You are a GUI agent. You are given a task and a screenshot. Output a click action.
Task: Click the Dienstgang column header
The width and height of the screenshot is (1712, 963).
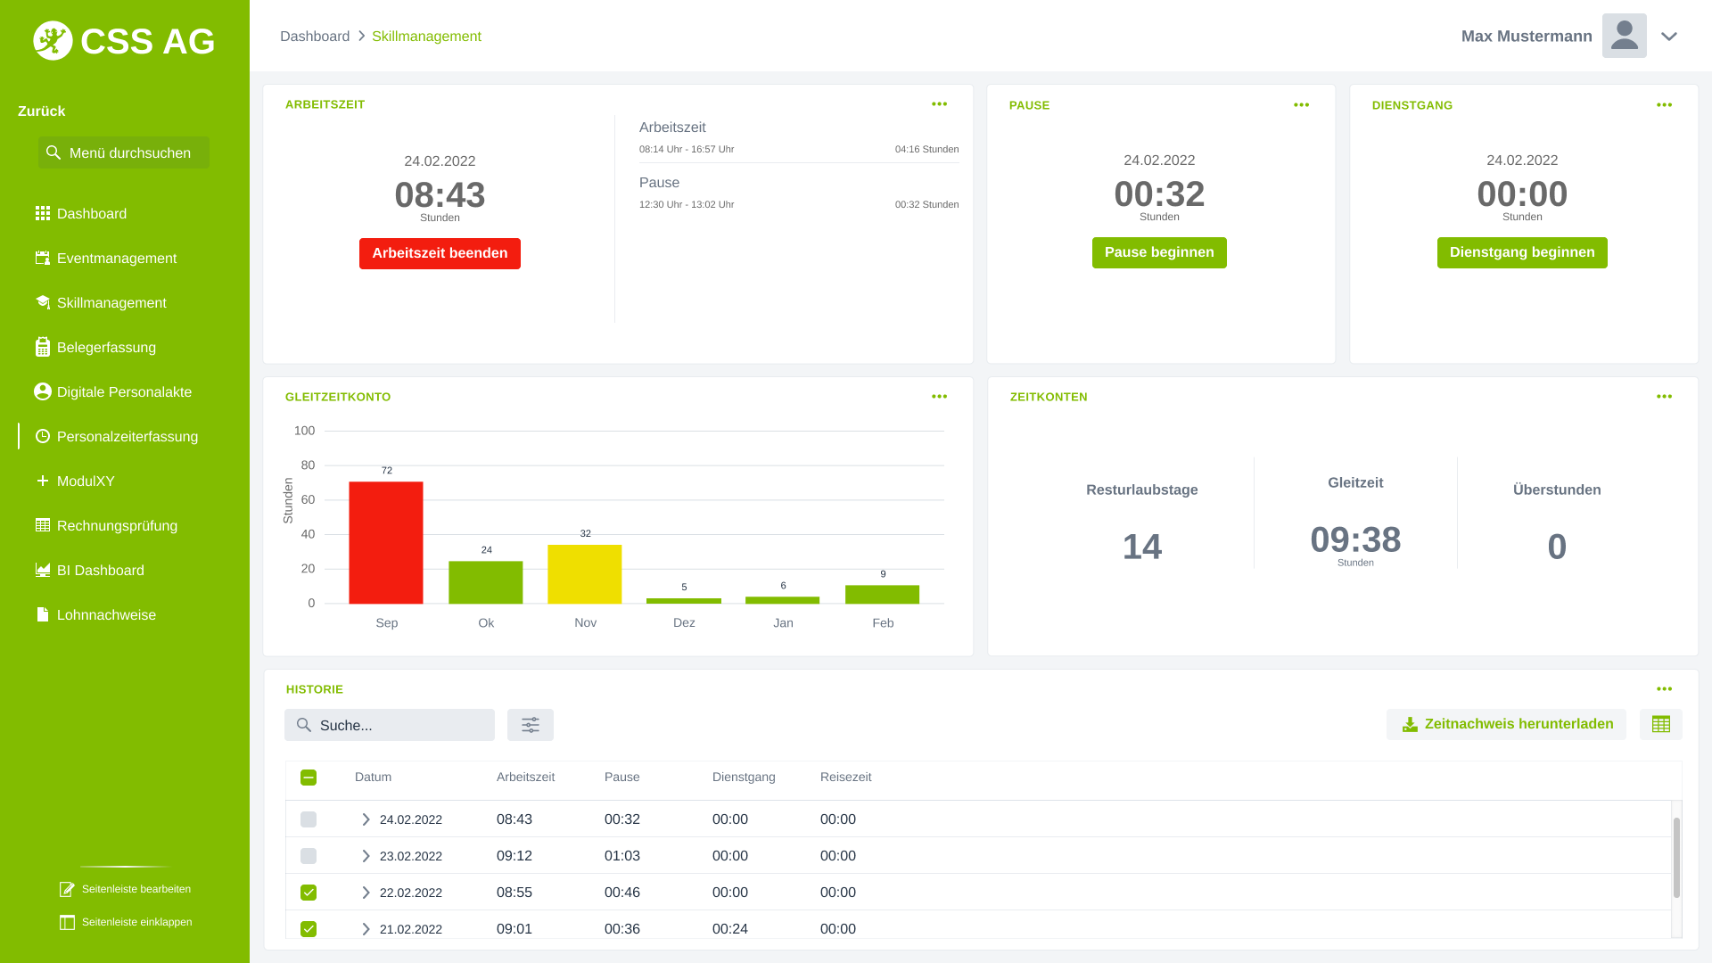[744, 778]
